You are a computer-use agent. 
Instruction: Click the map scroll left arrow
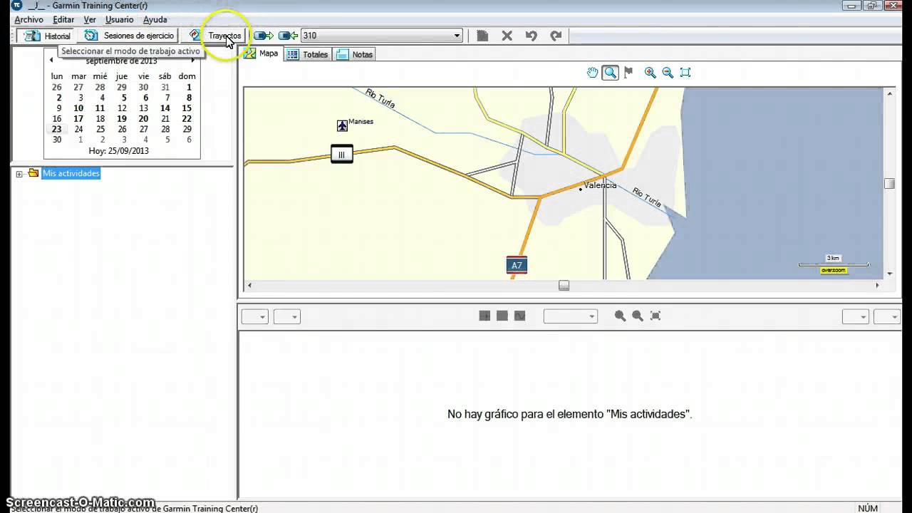coord(249,286)
